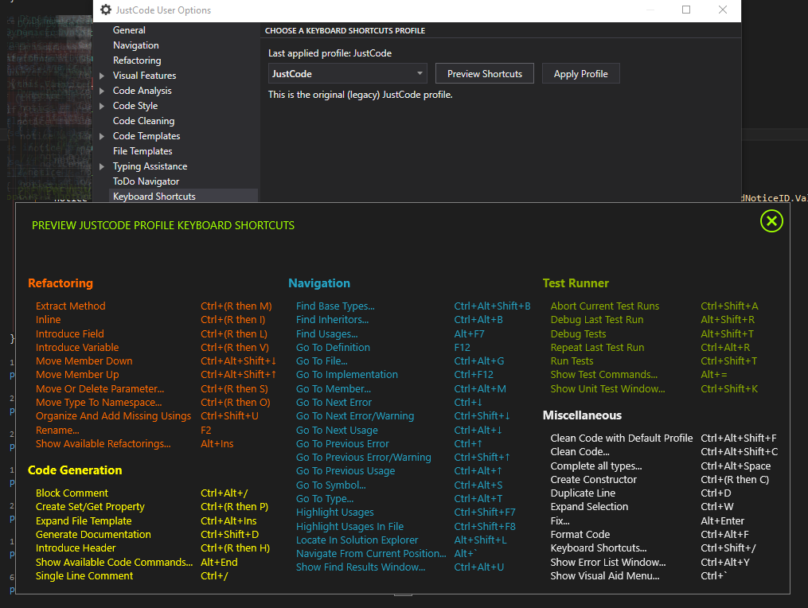Maximize the JustCode User Options window
Viewport: 808px width, 608px height.
tap(686, 10)
